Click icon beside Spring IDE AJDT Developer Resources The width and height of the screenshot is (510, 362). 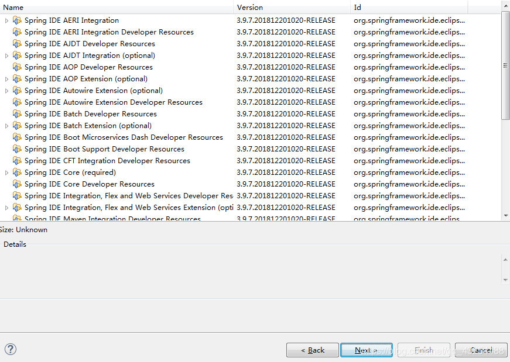click(x=17, y=44)
